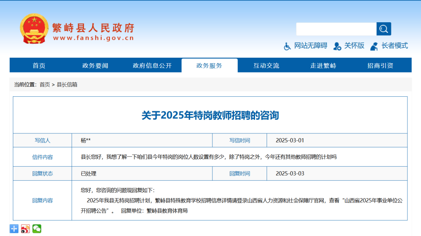Click the Weibo share icon

click(25, 229)
